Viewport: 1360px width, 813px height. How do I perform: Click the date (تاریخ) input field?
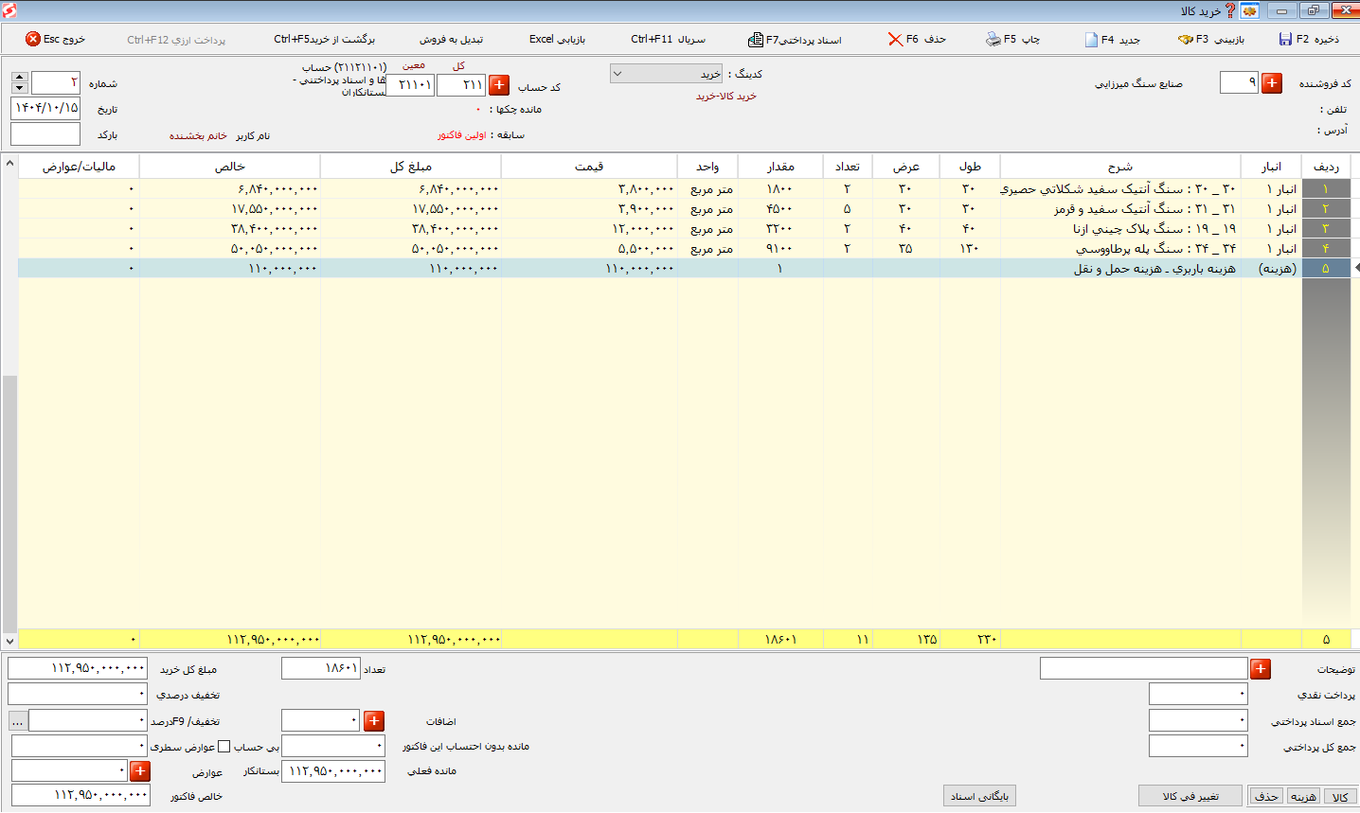[x=45, y=108]
